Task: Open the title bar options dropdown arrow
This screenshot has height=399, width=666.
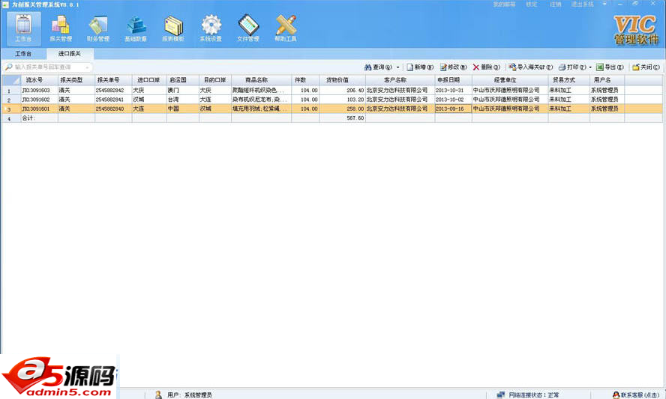Action: pyautogui.click(x=604, y=4)
